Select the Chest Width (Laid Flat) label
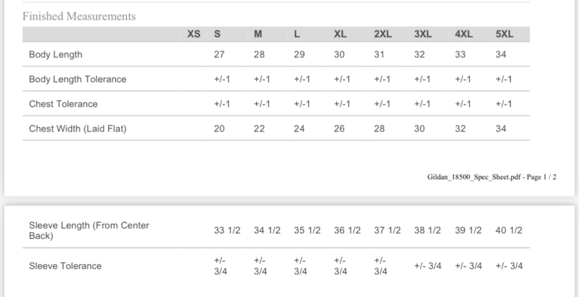The image size is (579, 297). [78, 129]
